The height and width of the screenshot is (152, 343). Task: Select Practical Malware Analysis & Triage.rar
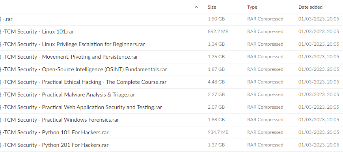69,95
